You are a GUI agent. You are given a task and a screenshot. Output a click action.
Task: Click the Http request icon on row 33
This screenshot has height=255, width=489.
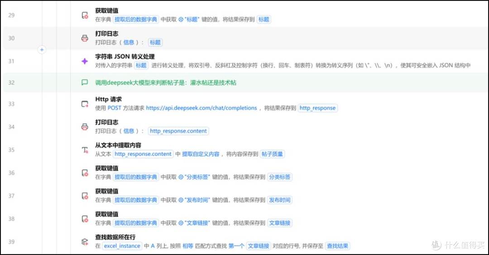click(x=85, y=104)
